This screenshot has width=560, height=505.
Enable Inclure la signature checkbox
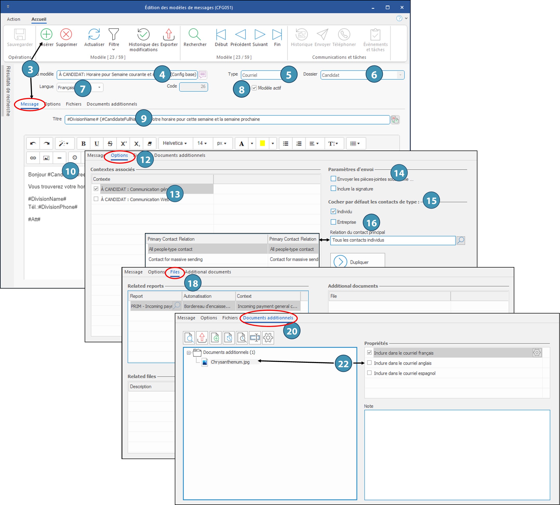(x=333, y=189)
